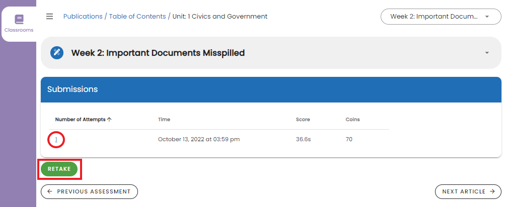Click the right arrow on Next Article

[492, 191]
